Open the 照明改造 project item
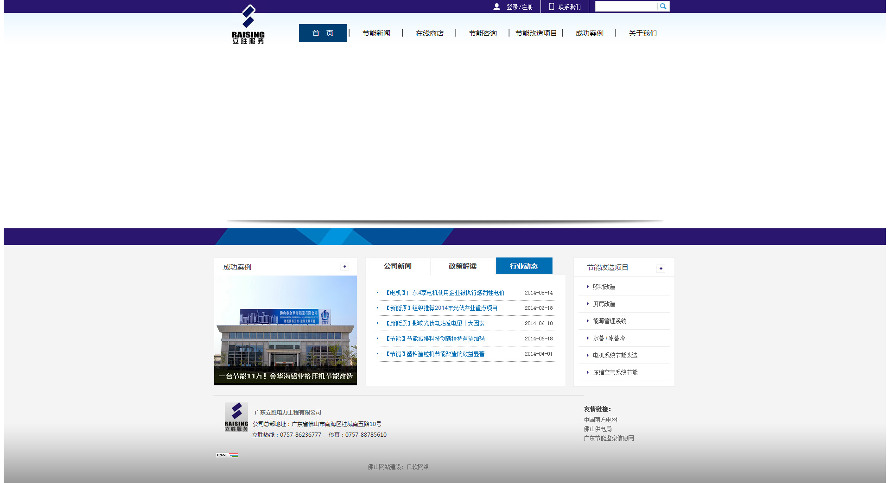This screenshot has width=890, height=483. tap(604, 287)
